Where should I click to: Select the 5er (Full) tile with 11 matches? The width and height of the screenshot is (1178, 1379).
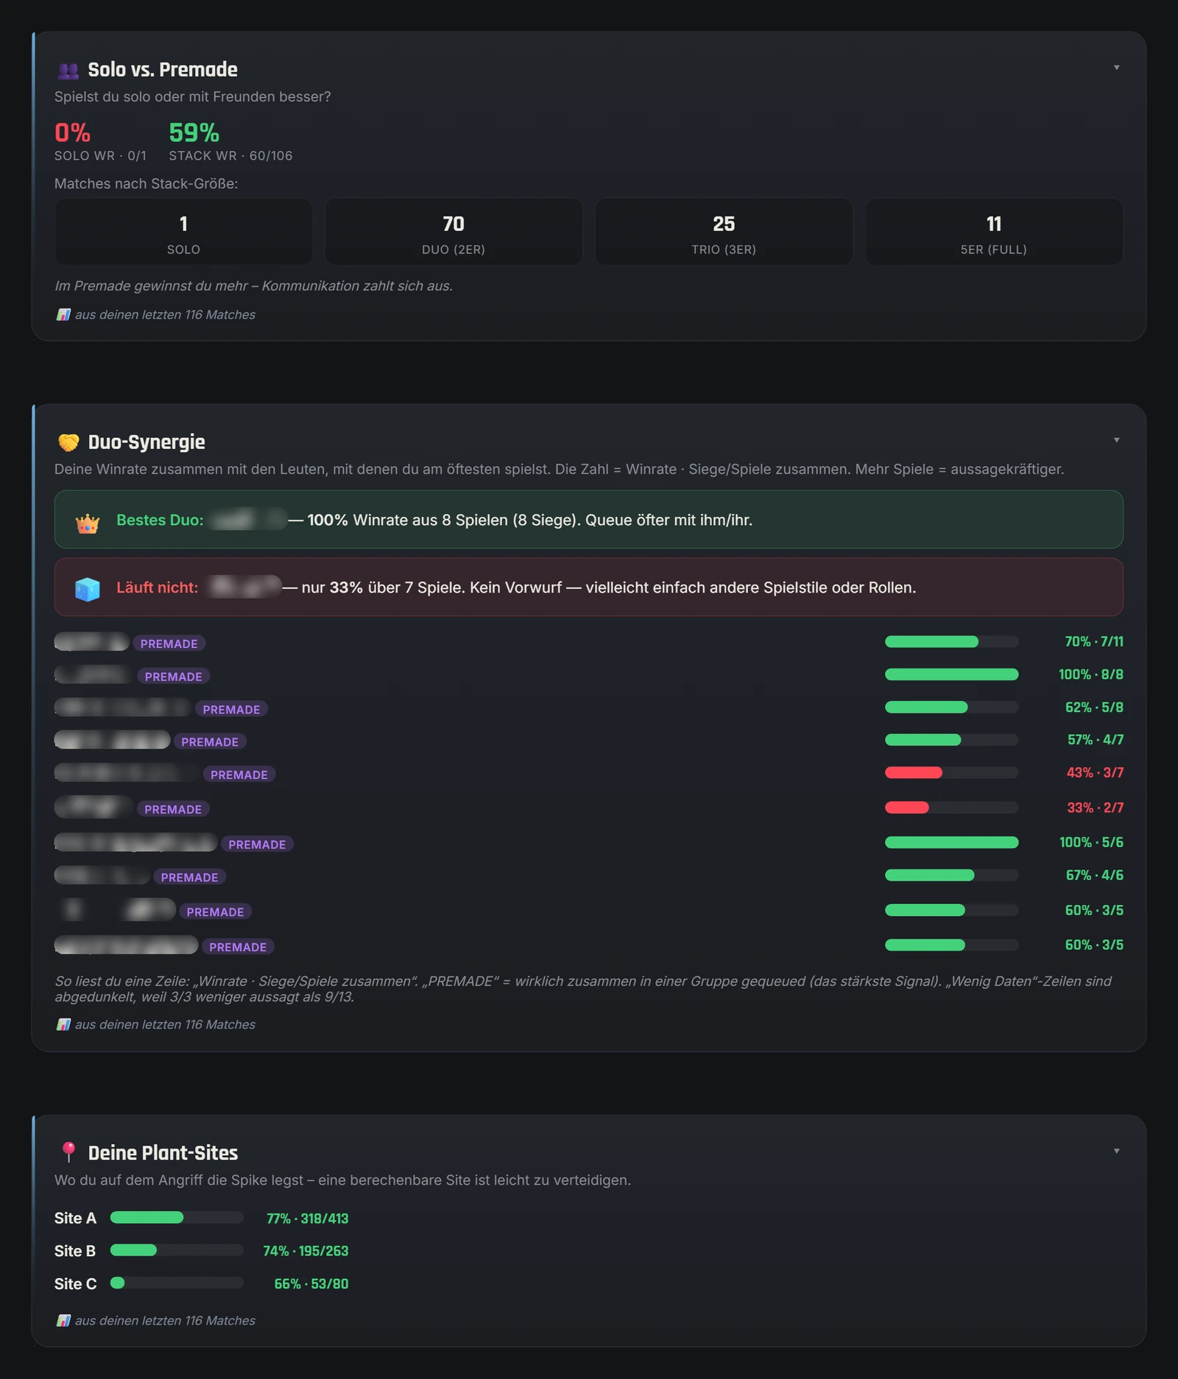point(994,232)
